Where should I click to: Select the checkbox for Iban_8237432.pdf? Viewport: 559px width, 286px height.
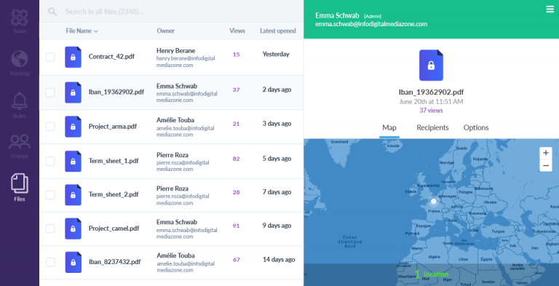tap(50, 262)
